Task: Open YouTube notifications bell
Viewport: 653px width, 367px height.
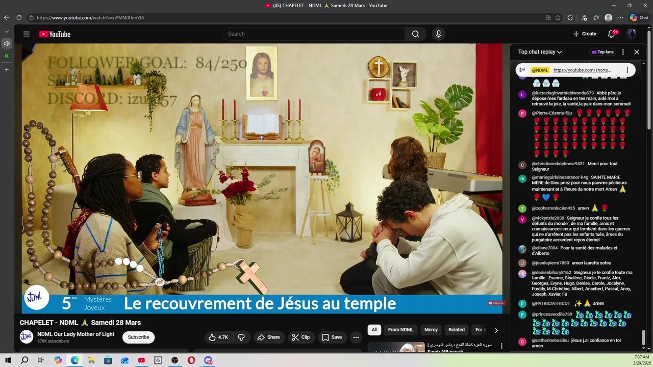Action: coord(611,34)
